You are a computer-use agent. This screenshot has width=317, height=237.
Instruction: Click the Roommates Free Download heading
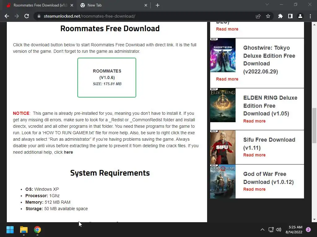(110, 28)
